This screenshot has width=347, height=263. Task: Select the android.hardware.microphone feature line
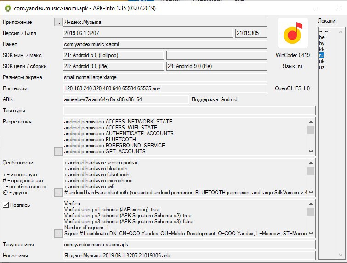tap(98, 181)
